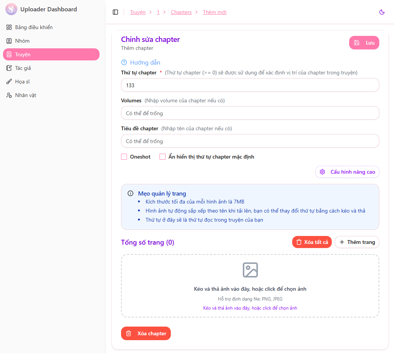Expand Cấu hình nâng cao settings
Screen dimensions: 394x353
(x=347, y=172)
